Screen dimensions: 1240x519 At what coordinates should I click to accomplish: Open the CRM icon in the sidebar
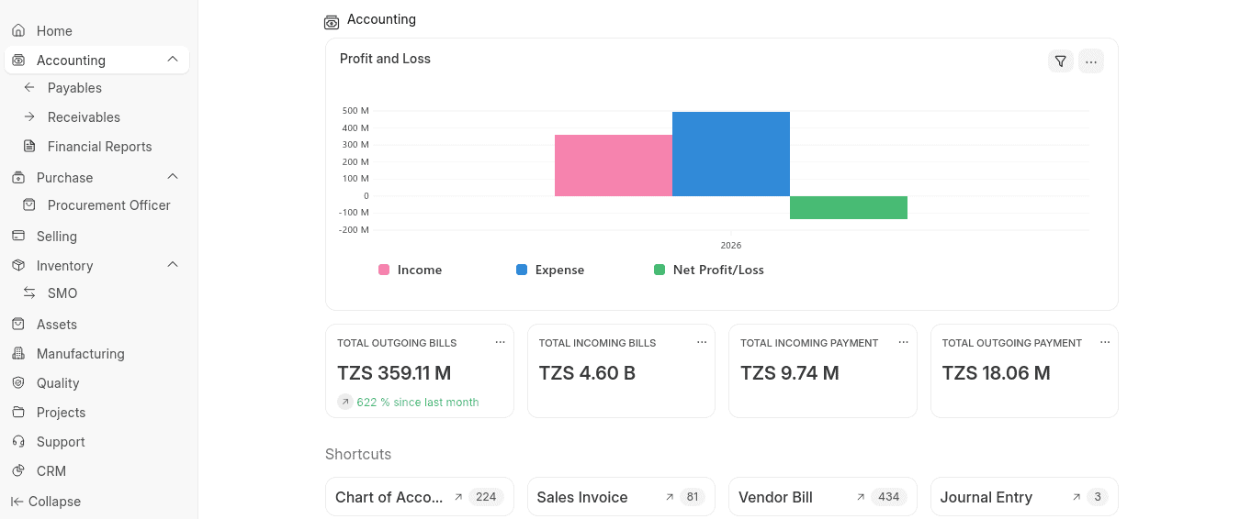click(18, 471)
